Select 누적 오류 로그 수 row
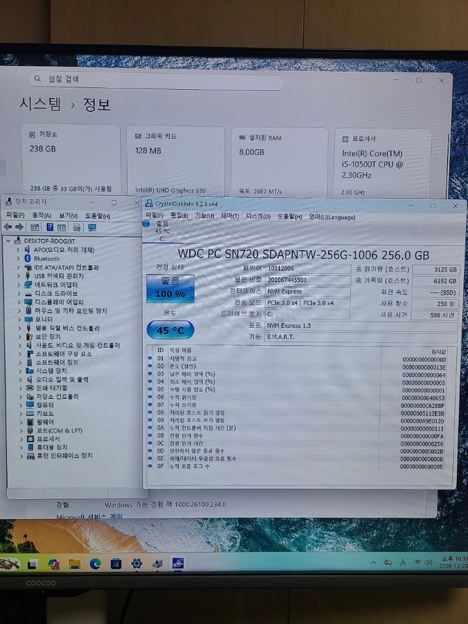Screen dimensions: 468x624 pos(296,466)
